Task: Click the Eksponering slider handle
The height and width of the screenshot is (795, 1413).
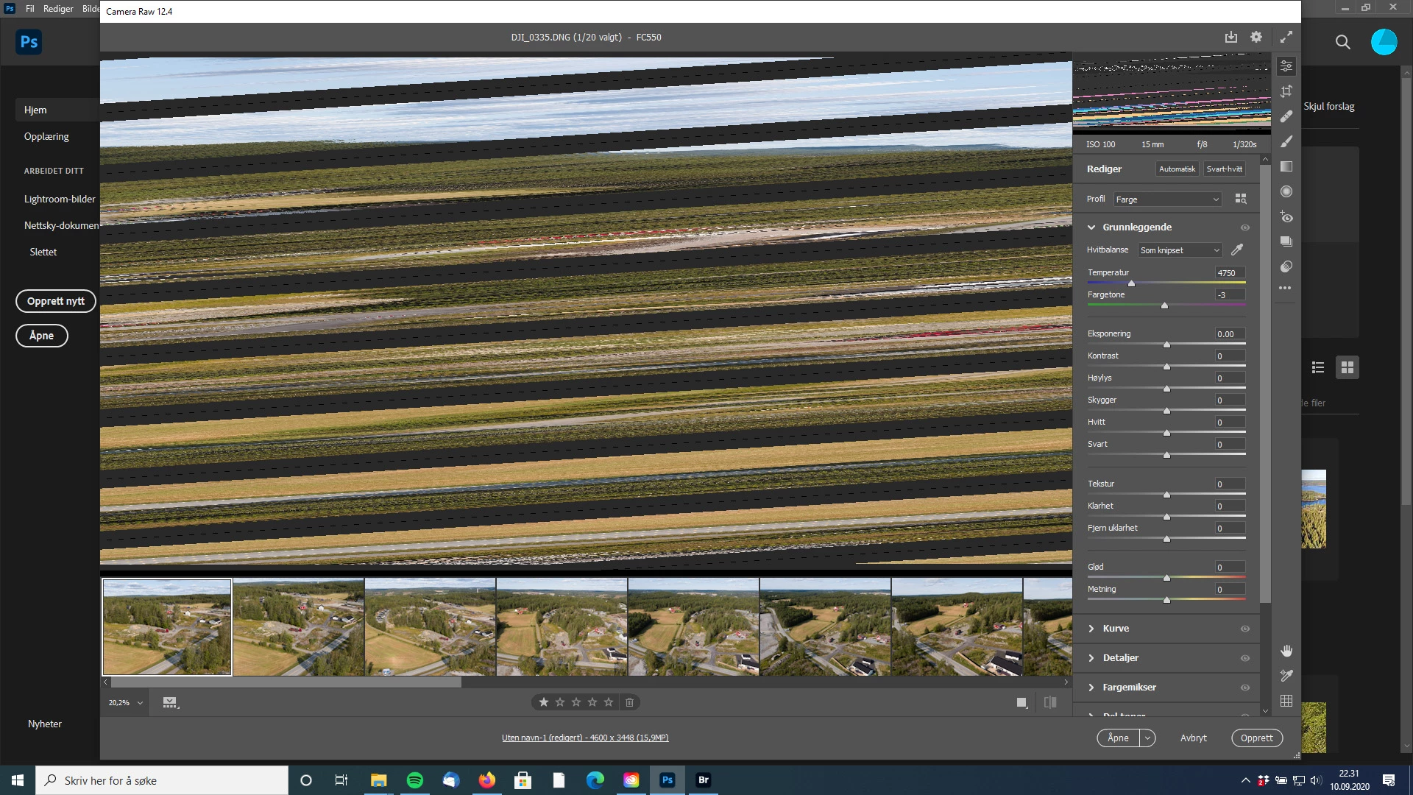Action: coord(1166,344)
